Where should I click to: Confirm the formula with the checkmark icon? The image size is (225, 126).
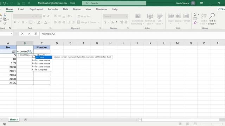pos(29,34)
